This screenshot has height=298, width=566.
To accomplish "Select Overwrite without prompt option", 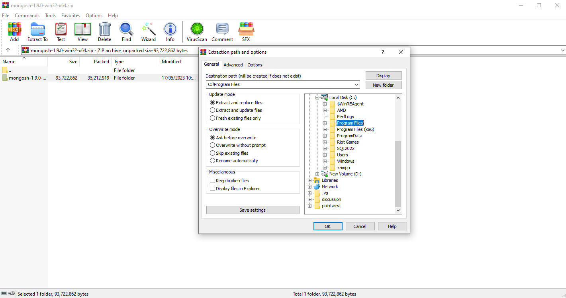I will [x=212, y=145].
